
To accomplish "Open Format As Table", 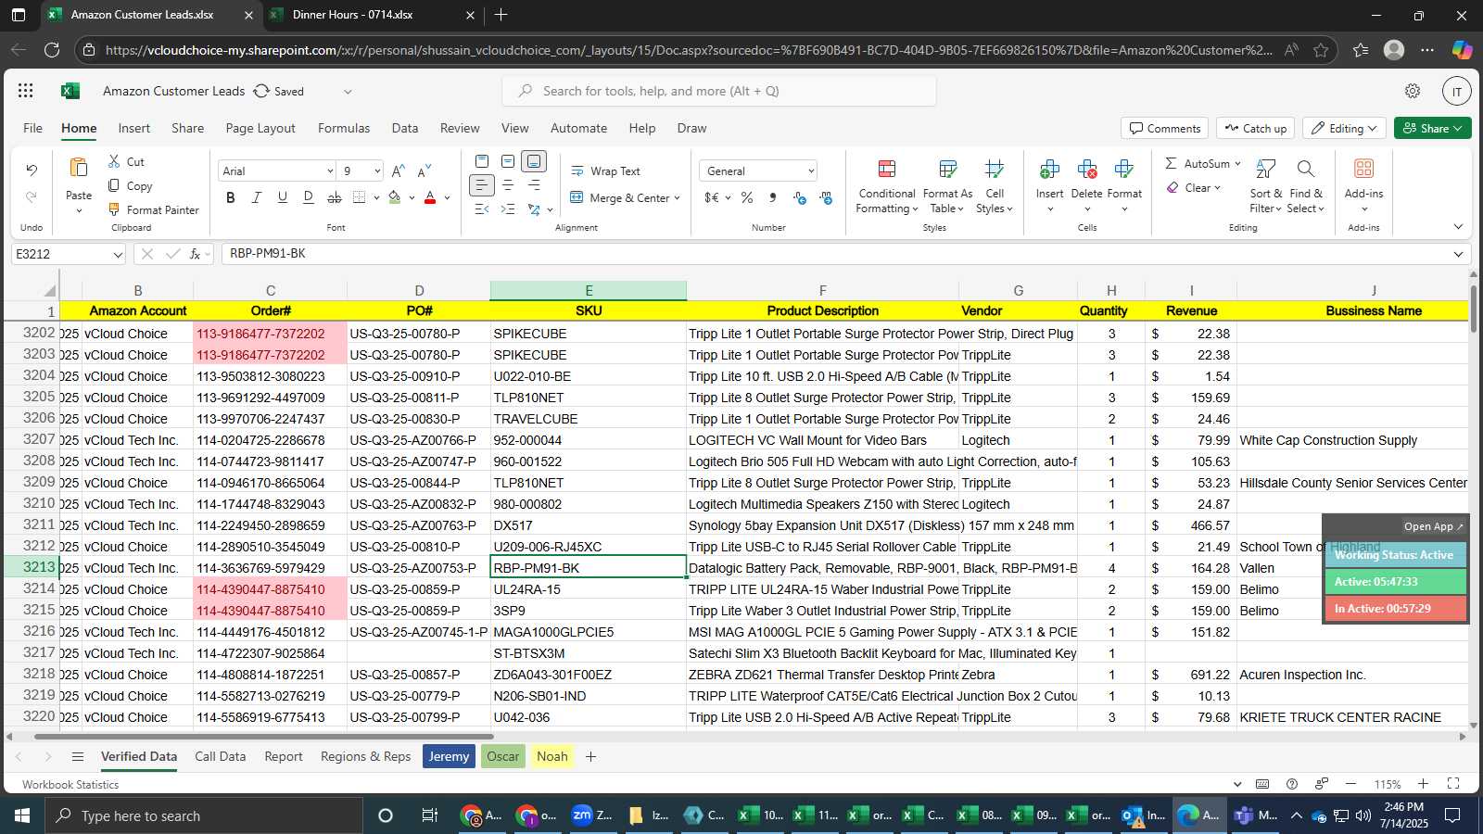I will tap(947, 187).
